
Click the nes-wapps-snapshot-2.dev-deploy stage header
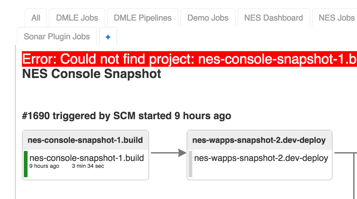pyautogui.click(x=259, y=140)
